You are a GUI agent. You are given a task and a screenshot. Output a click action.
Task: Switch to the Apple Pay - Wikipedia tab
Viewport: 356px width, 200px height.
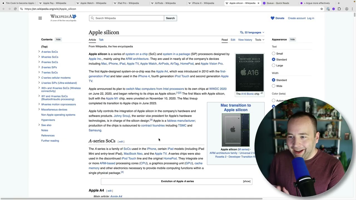click(55, 3)
